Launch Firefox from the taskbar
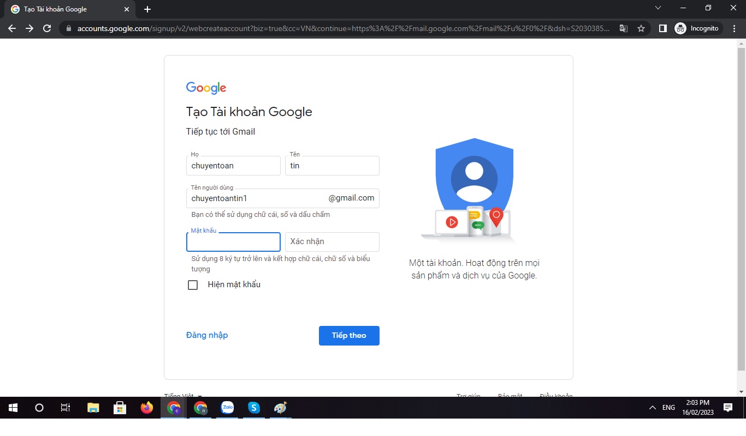This screenshot has height=436, width=746. pyautogui.click(x=146, y=408)
